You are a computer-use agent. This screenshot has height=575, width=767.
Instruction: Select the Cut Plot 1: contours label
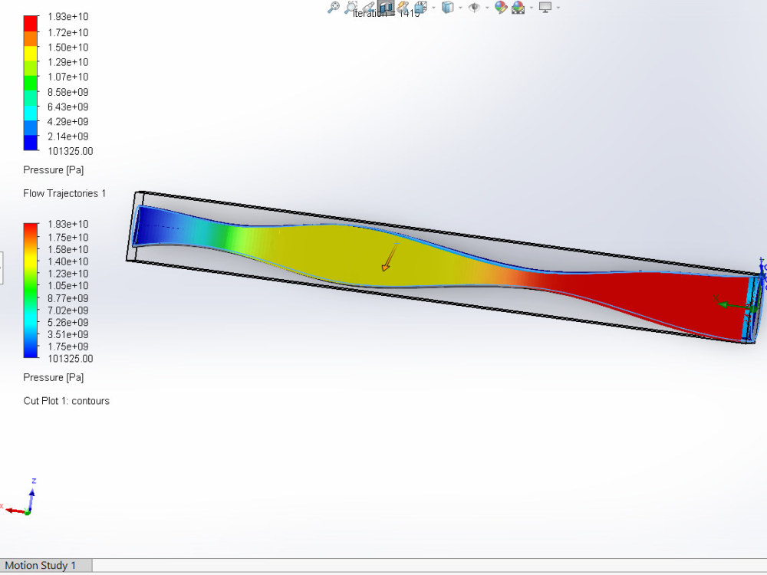tap(67, 400)
